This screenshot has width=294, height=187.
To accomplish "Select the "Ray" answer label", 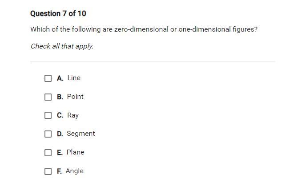I will [73, 115].
